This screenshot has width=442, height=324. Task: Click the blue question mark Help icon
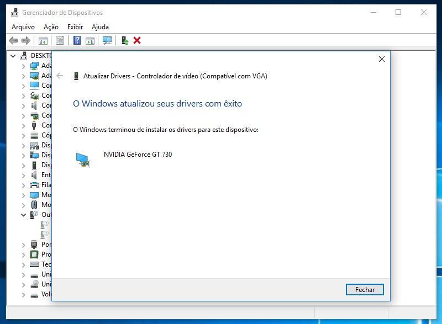click(77, 40)
